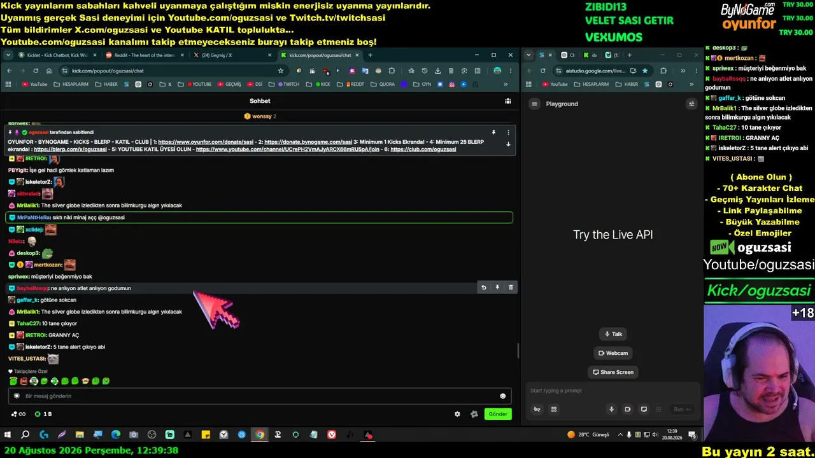Go to home page in Kick window
Image resolution: width=815 pixels, height=458 pixels.
pos(49,71)
